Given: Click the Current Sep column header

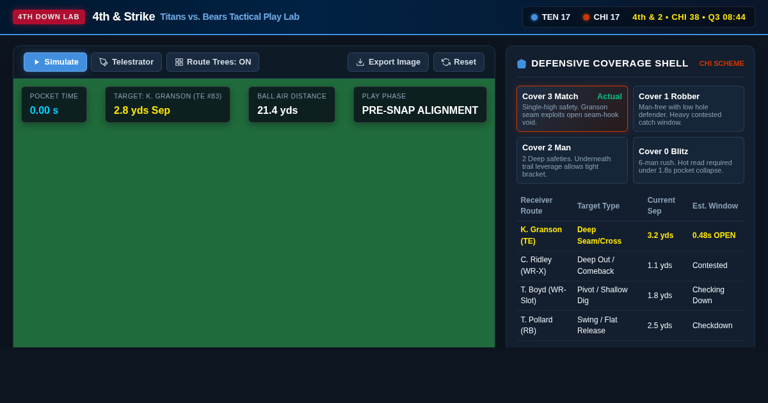Looking at the screenshot, I should tap(661, 205).
